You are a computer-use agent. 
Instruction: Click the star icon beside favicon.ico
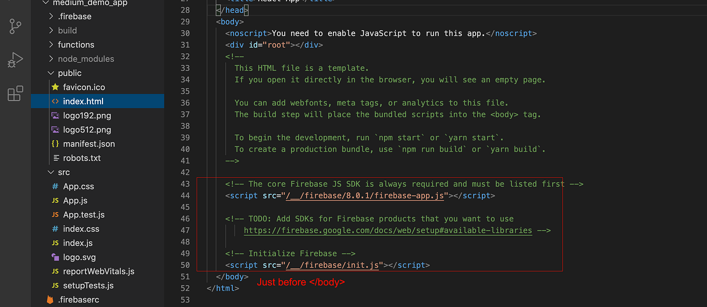[x=55, y=87]
